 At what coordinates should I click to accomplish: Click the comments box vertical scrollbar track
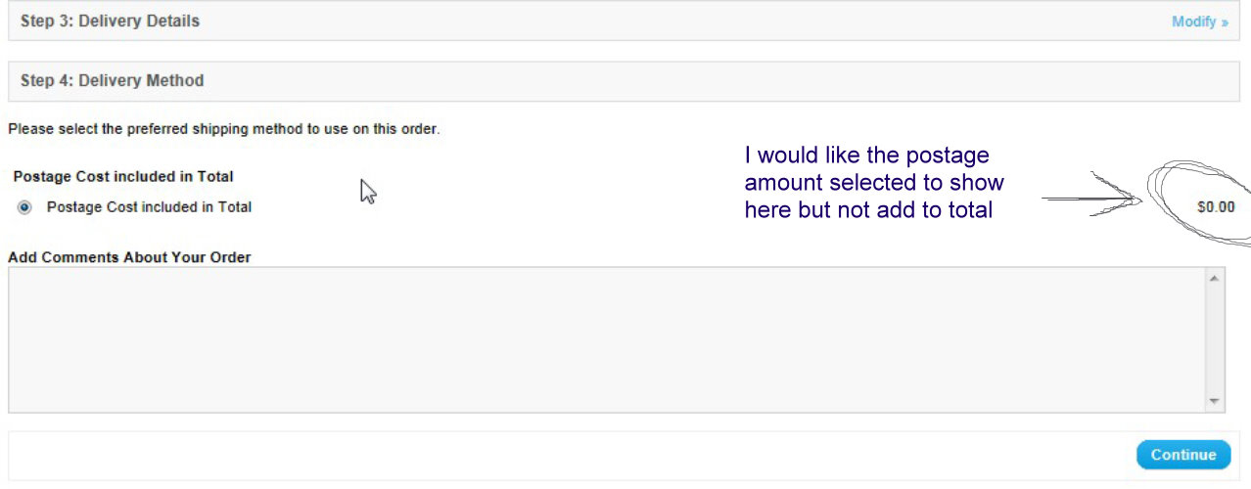[1215, 340]
